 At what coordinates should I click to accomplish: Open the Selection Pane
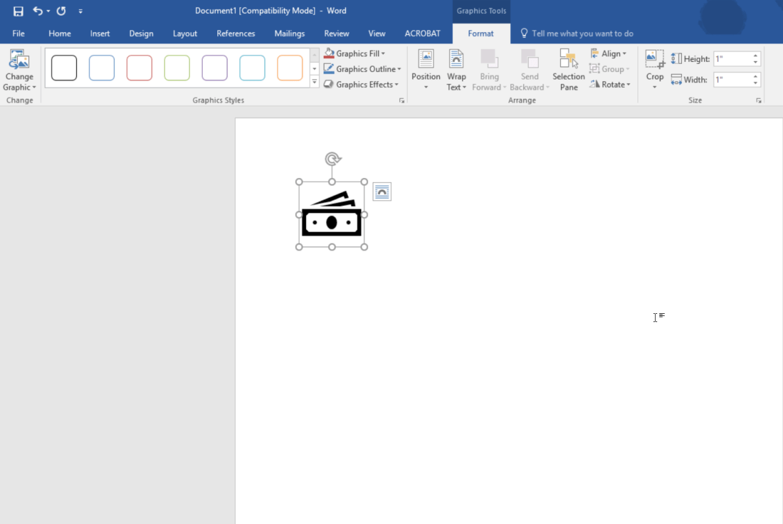click(569, 69)
